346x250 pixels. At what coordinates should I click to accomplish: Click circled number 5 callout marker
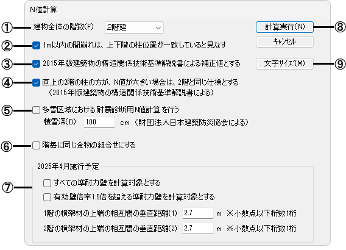point(7,110)
